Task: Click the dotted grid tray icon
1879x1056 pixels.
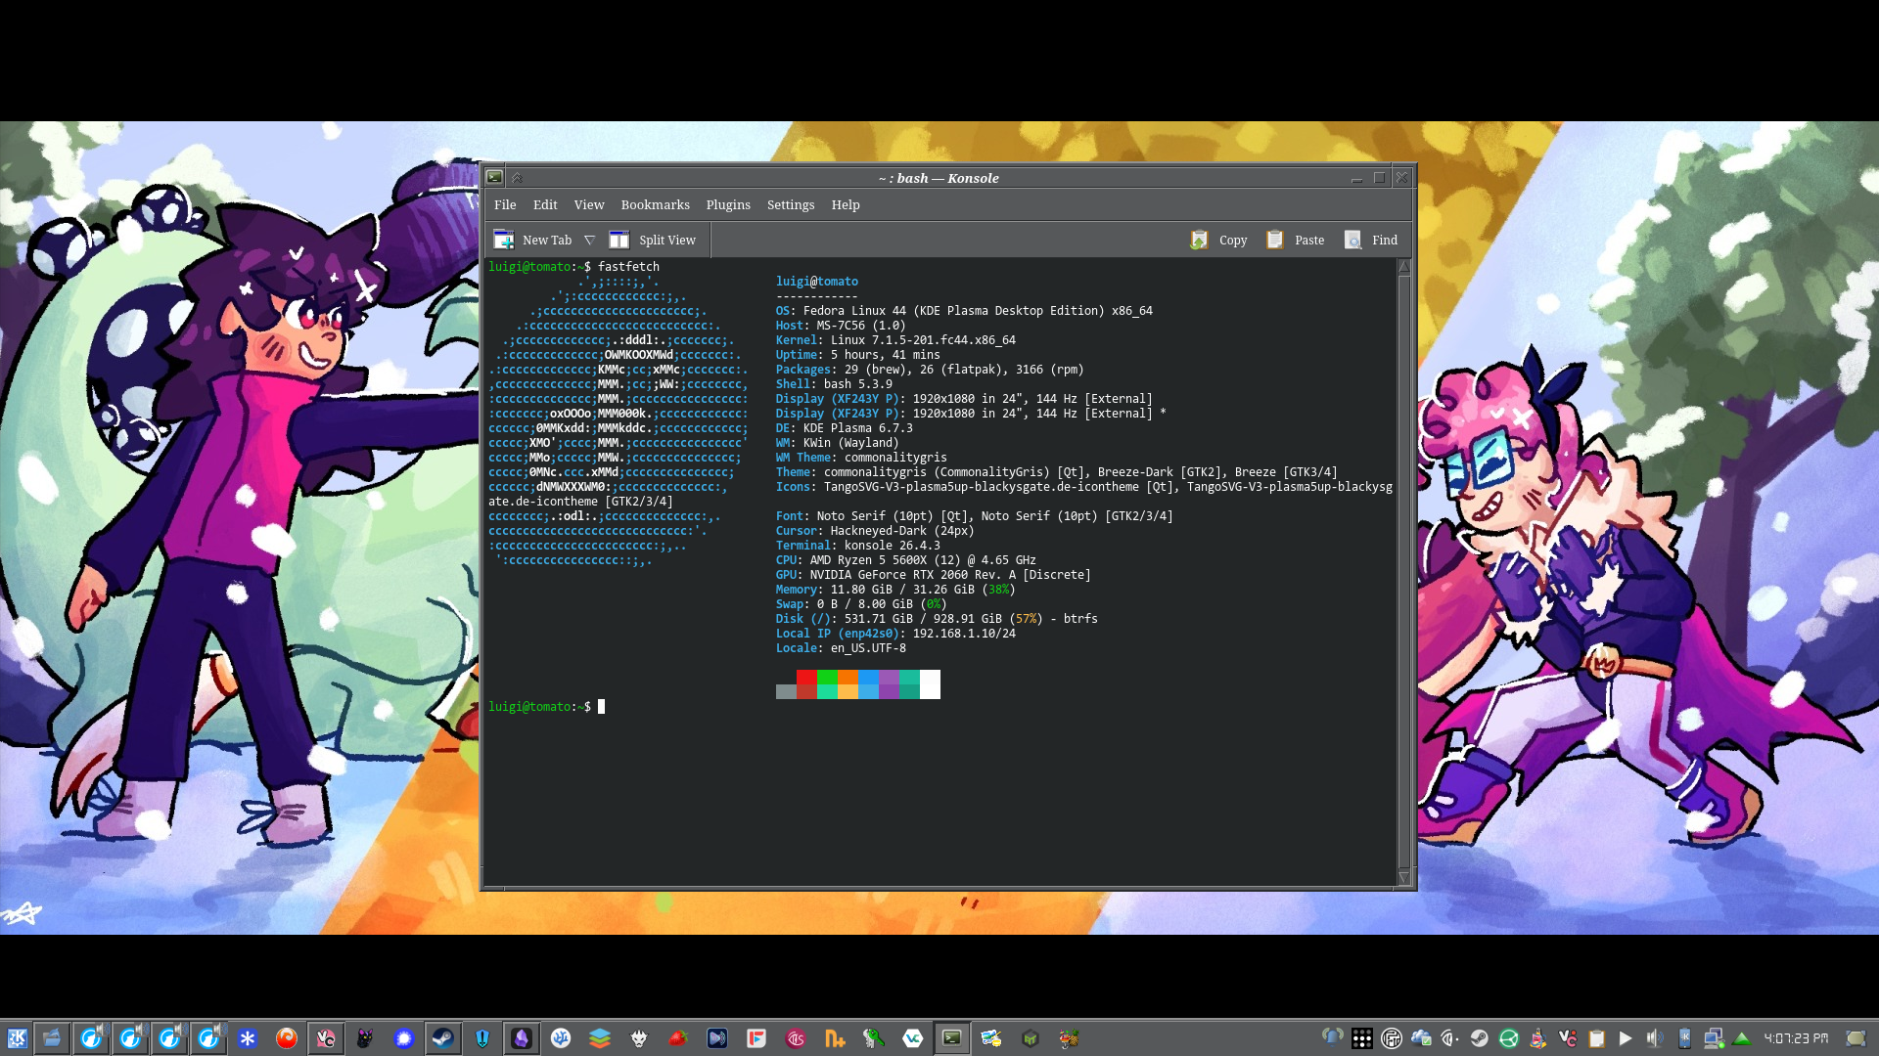Action: [1362, 1038]
